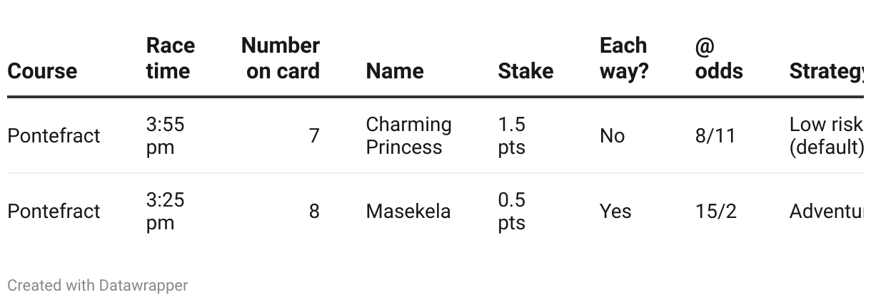Click the 15/2 odds value
871x302 pixels.
(x=715, y=212)
